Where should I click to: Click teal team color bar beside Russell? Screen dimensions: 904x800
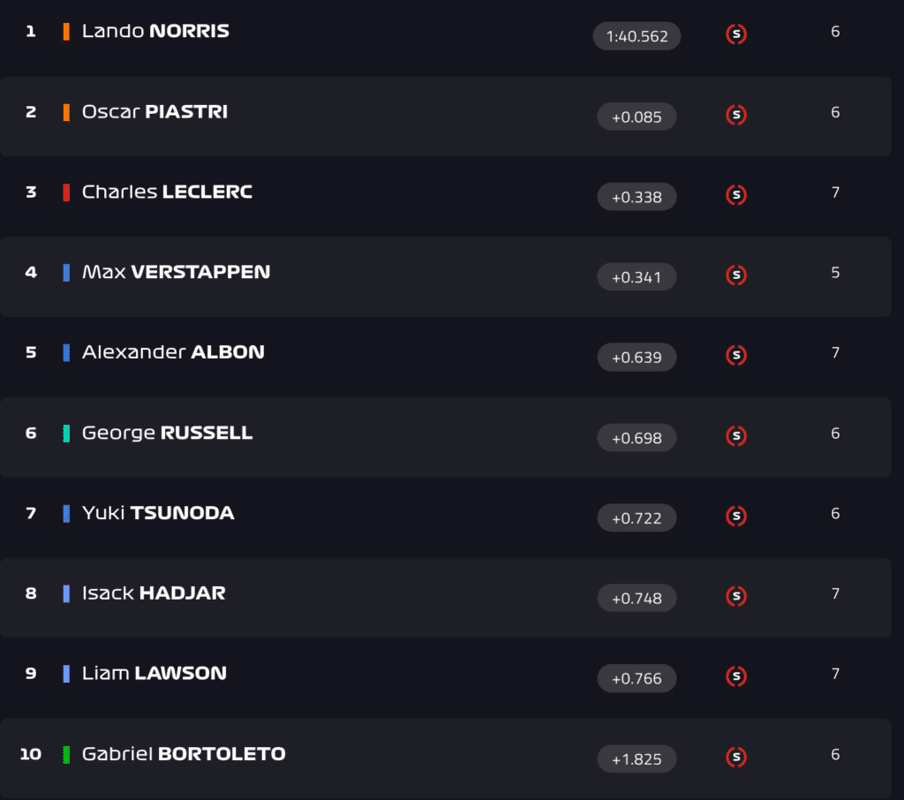tap(66, 434)
